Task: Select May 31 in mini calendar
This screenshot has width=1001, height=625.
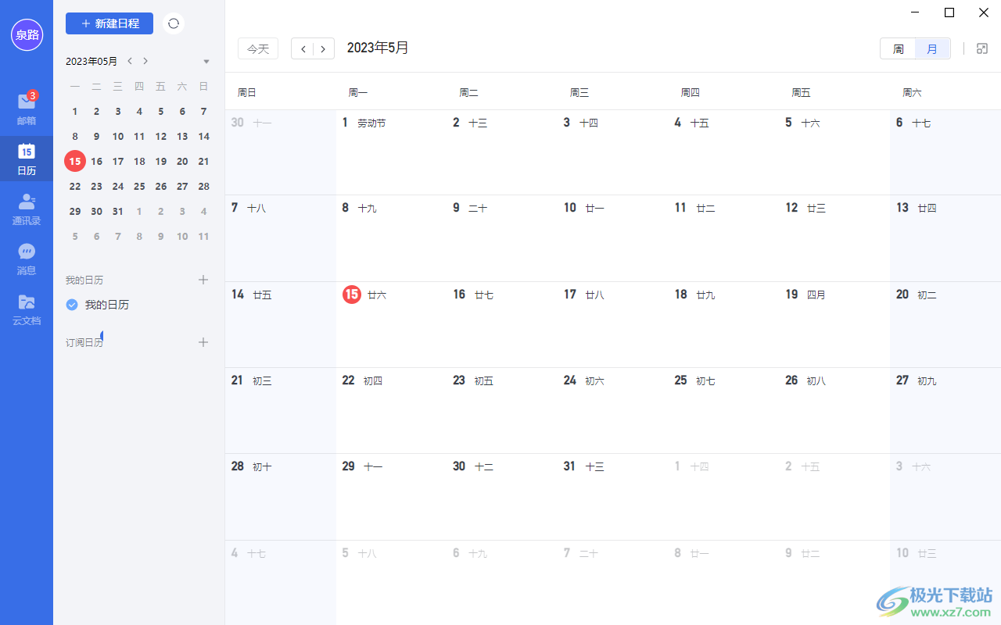Action: (118, 211)
